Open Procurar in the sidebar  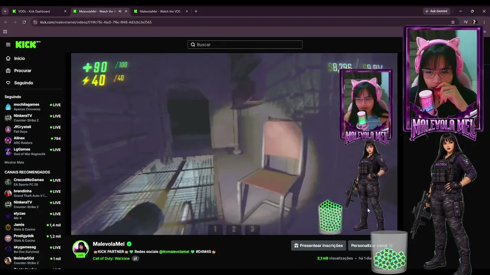pyautogui.click(x=23, y=71)
